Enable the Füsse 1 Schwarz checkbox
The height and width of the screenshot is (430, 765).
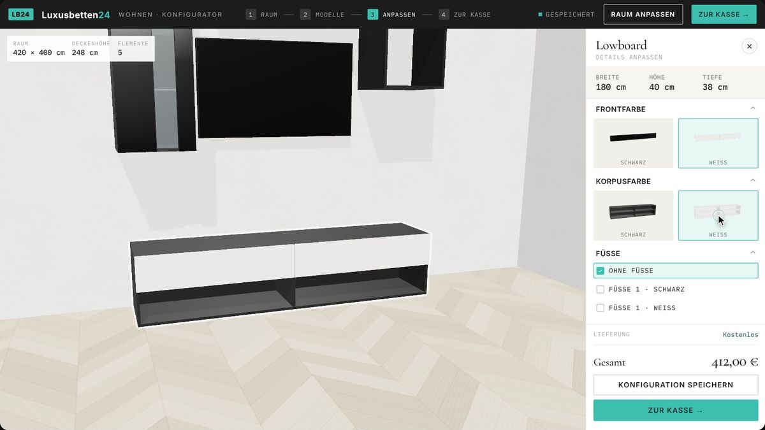pyautogui.click(x=600, y=289)
